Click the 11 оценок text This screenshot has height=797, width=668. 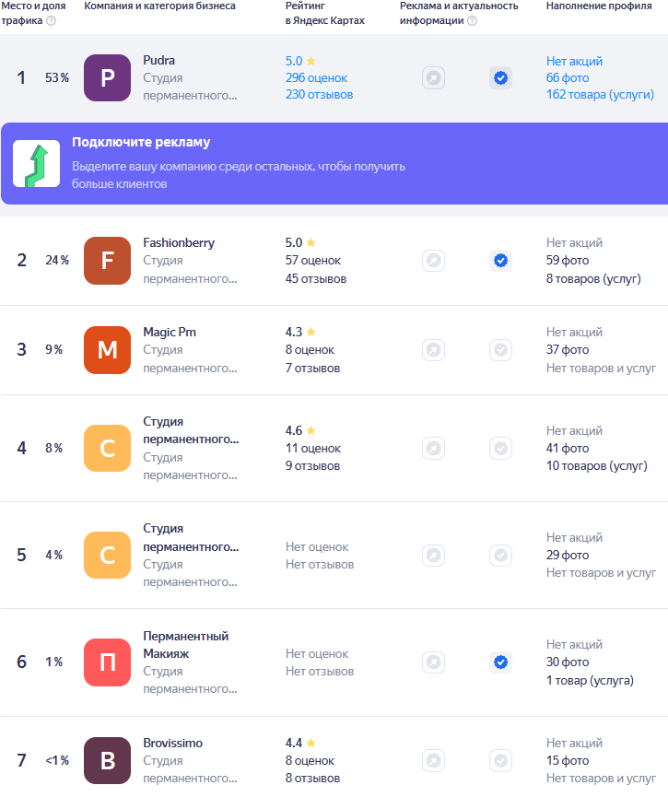pyautogui.click(x=312, y=449)
